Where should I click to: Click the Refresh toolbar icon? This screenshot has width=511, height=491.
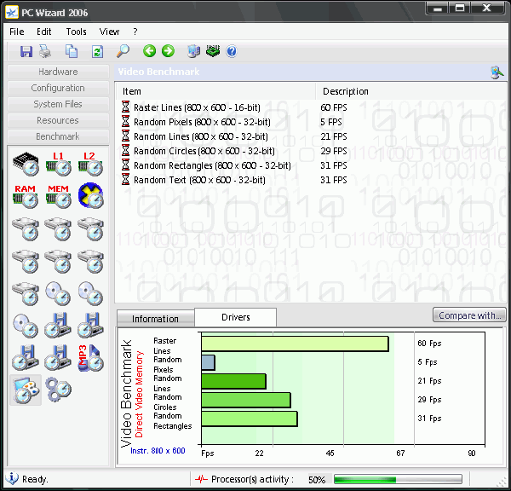click(x=97, y=51)
